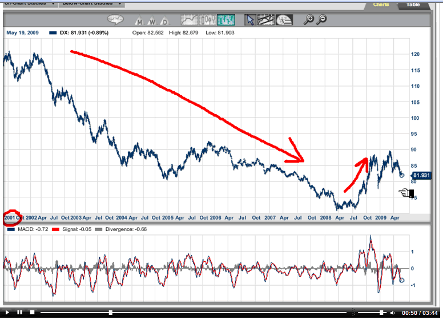Select the pointer cursor tool
443x320 pixels.
[x=250, y=20]
